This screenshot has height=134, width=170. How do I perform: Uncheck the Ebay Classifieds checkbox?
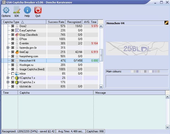[x=13, y=35]
